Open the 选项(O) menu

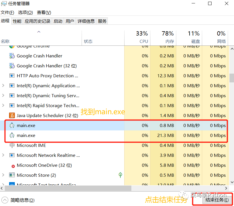(26, 13)
